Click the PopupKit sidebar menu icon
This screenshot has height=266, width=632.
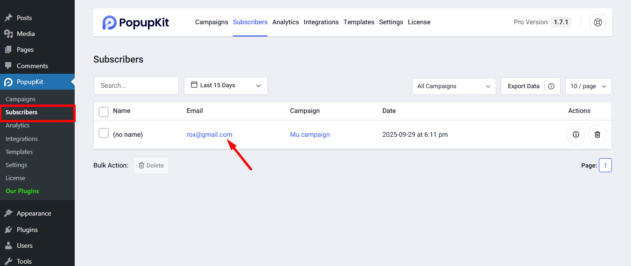(x=8, y=82)
